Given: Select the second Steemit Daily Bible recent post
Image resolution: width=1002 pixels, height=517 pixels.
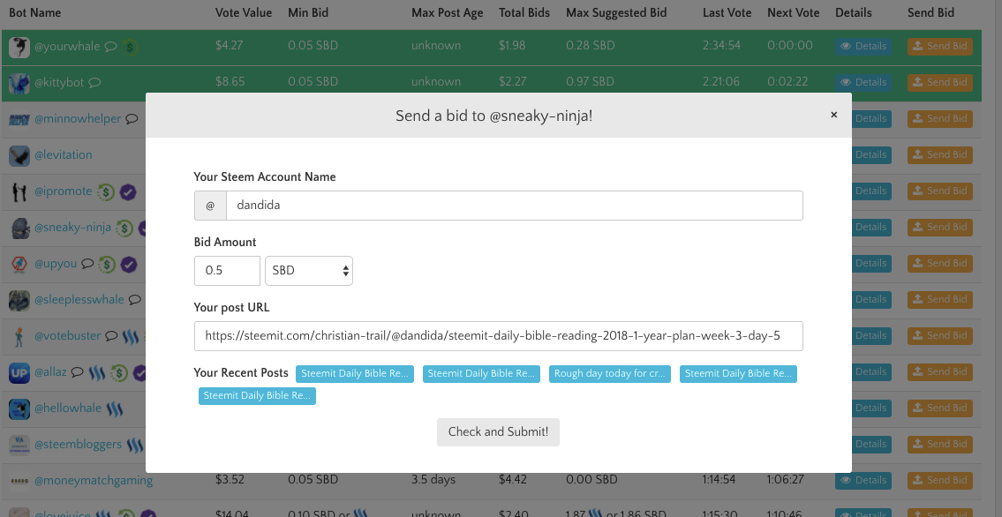Looking at the screenshot, I should 481,374.
